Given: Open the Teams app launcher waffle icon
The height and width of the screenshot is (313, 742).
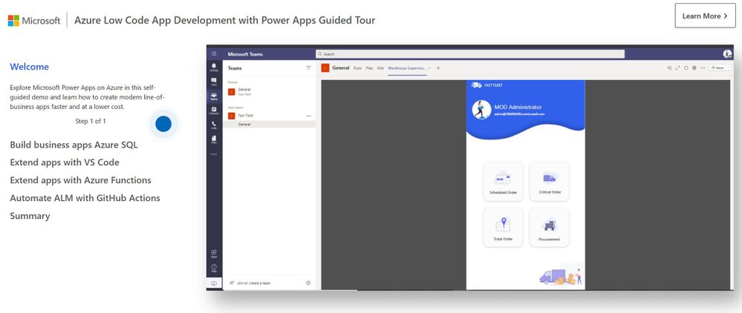Looking at the screenshot, I should [x=214, y=54].
